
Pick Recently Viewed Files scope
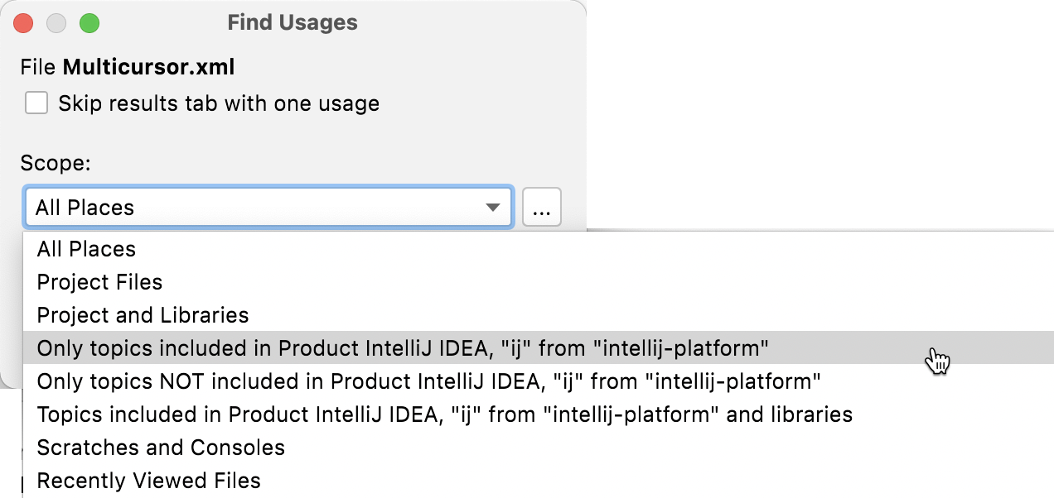pos(147,481)
